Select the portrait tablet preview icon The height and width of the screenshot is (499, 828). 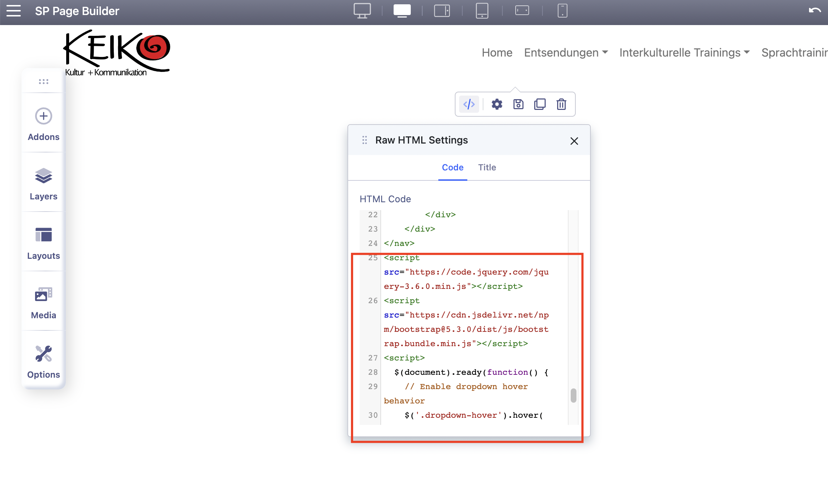coord(482,11)
